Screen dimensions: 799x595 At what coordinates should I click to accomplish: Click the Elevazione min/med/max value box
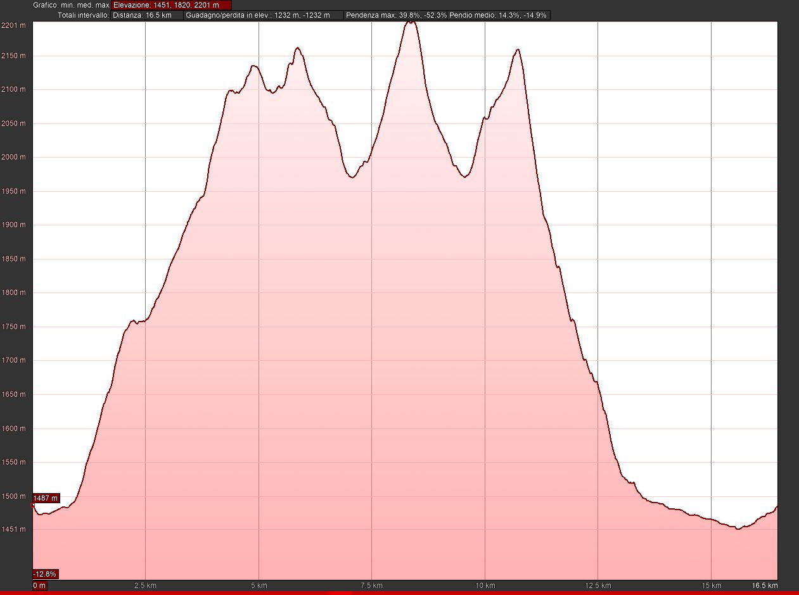(171, 5)
